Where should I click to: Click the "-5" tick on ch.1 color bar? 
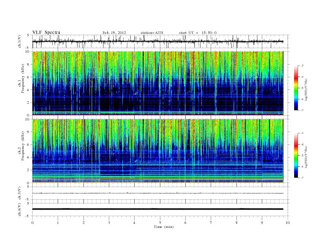point(302,88)
